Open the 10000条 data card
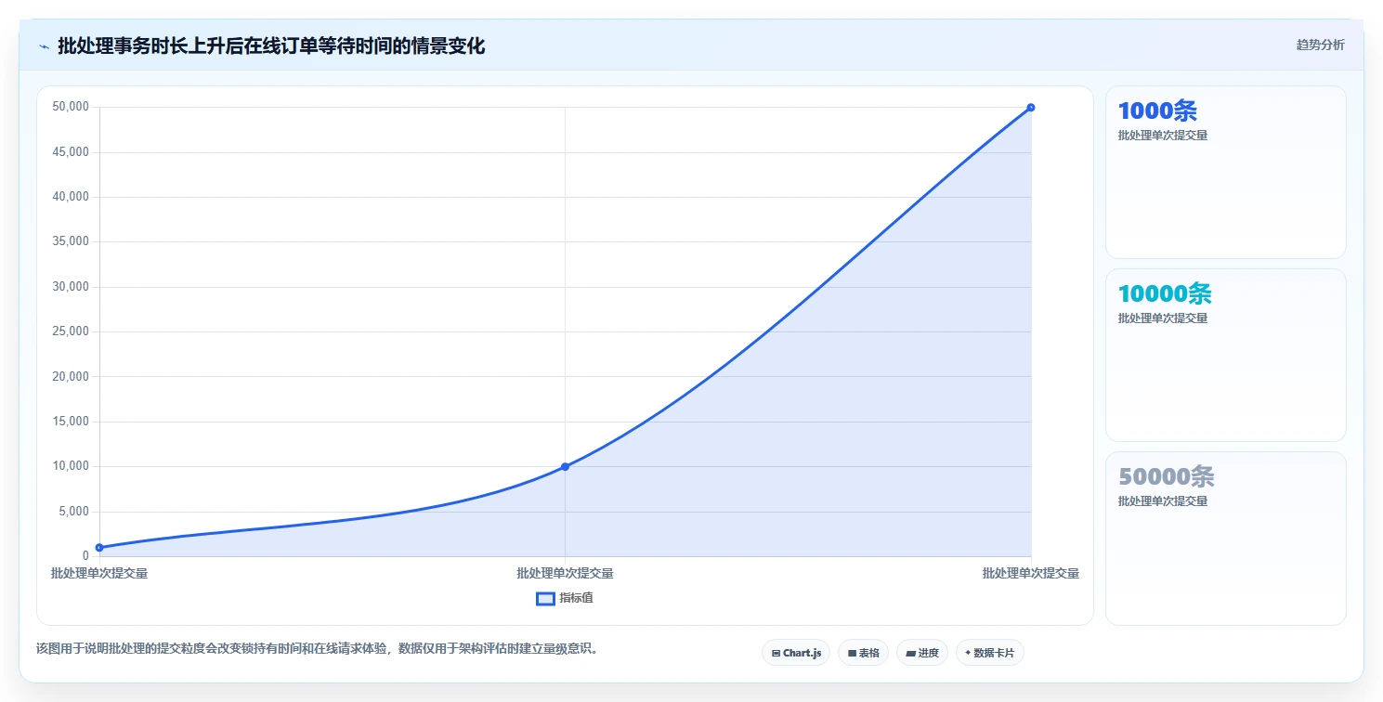1383x702 pixels. tap(1225, 355)
